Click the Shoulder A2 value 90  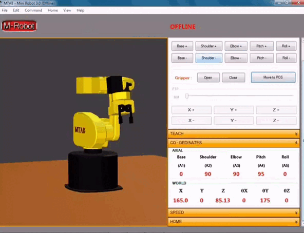[207, 174]
